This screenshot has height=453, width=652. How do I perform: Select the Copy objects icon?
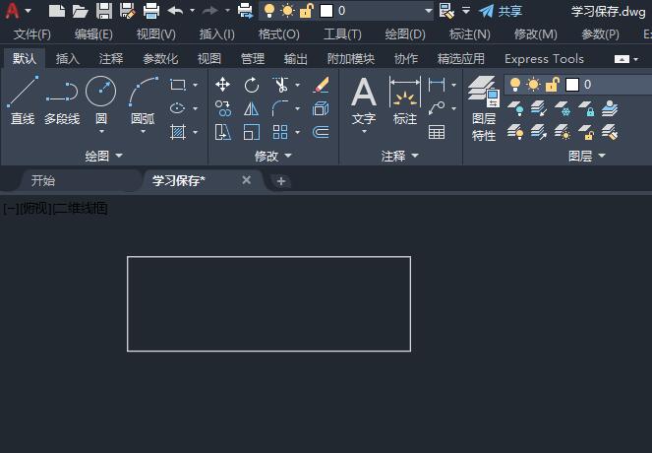click(223, 108)
